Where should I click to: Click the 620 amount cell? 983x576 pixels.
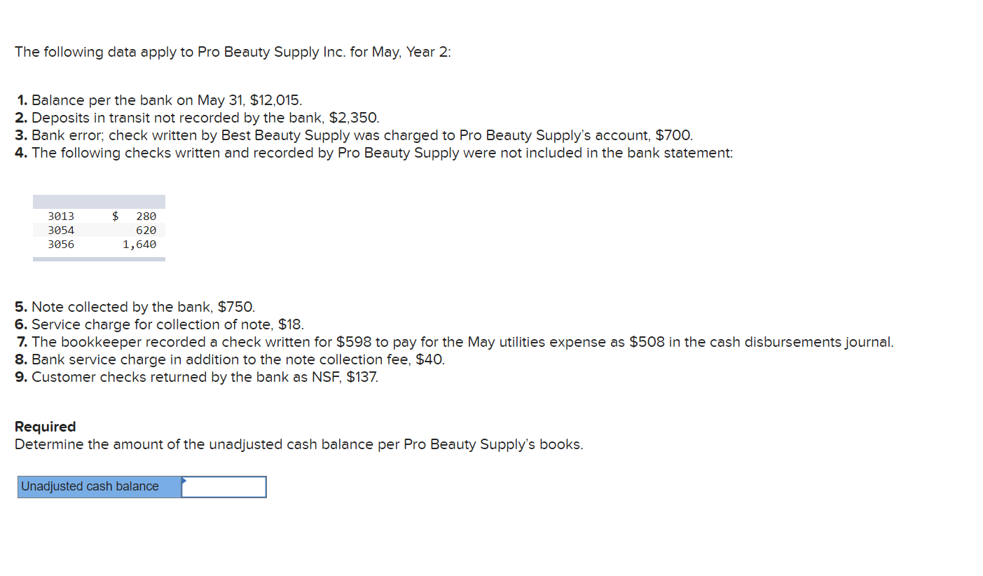click(x=146, y=231)
